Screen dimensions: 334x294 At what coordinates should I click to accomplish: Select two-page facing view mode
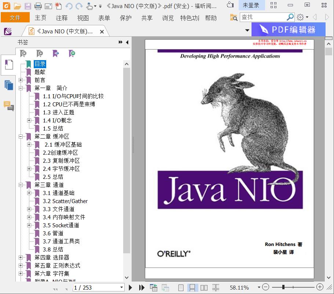click(204, 288)
